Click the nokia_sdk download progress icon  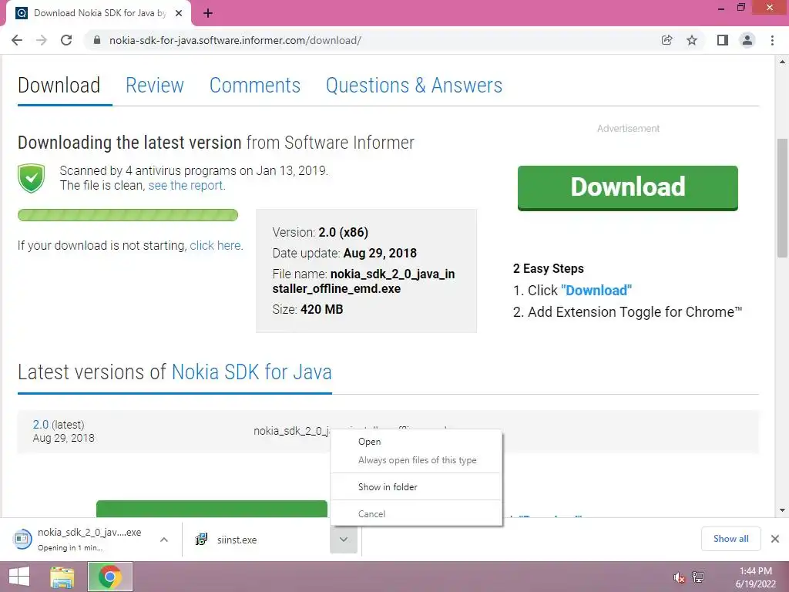pos(22,539)
